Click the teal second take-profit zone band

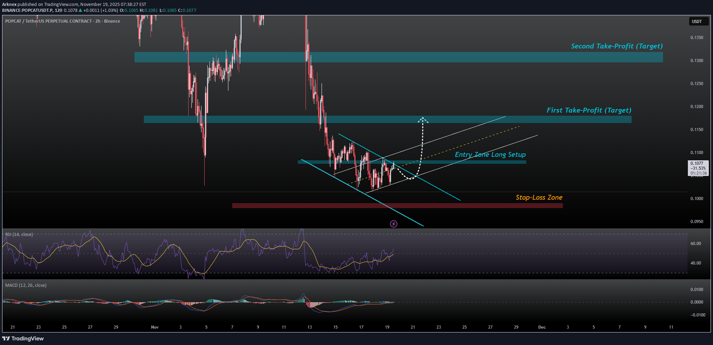pos(398,57)
